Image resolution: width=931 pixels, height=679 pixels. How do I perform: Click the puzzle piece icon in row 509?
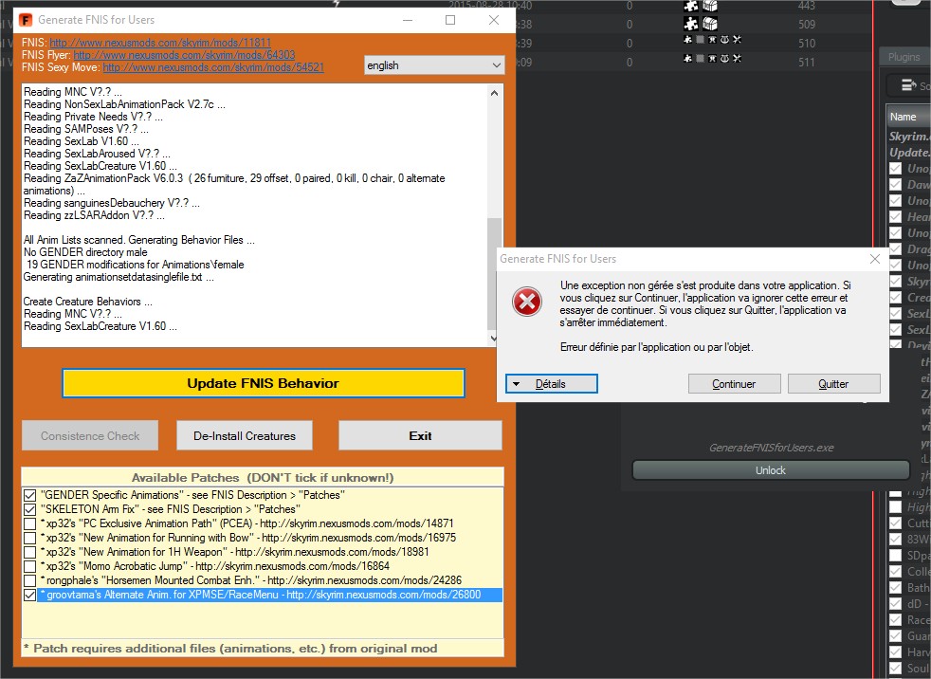click(x=692, y=24)
